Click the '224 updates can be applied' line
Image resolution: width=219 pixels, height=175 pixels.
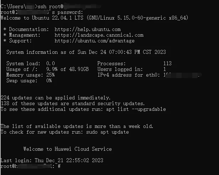point(56,98)
